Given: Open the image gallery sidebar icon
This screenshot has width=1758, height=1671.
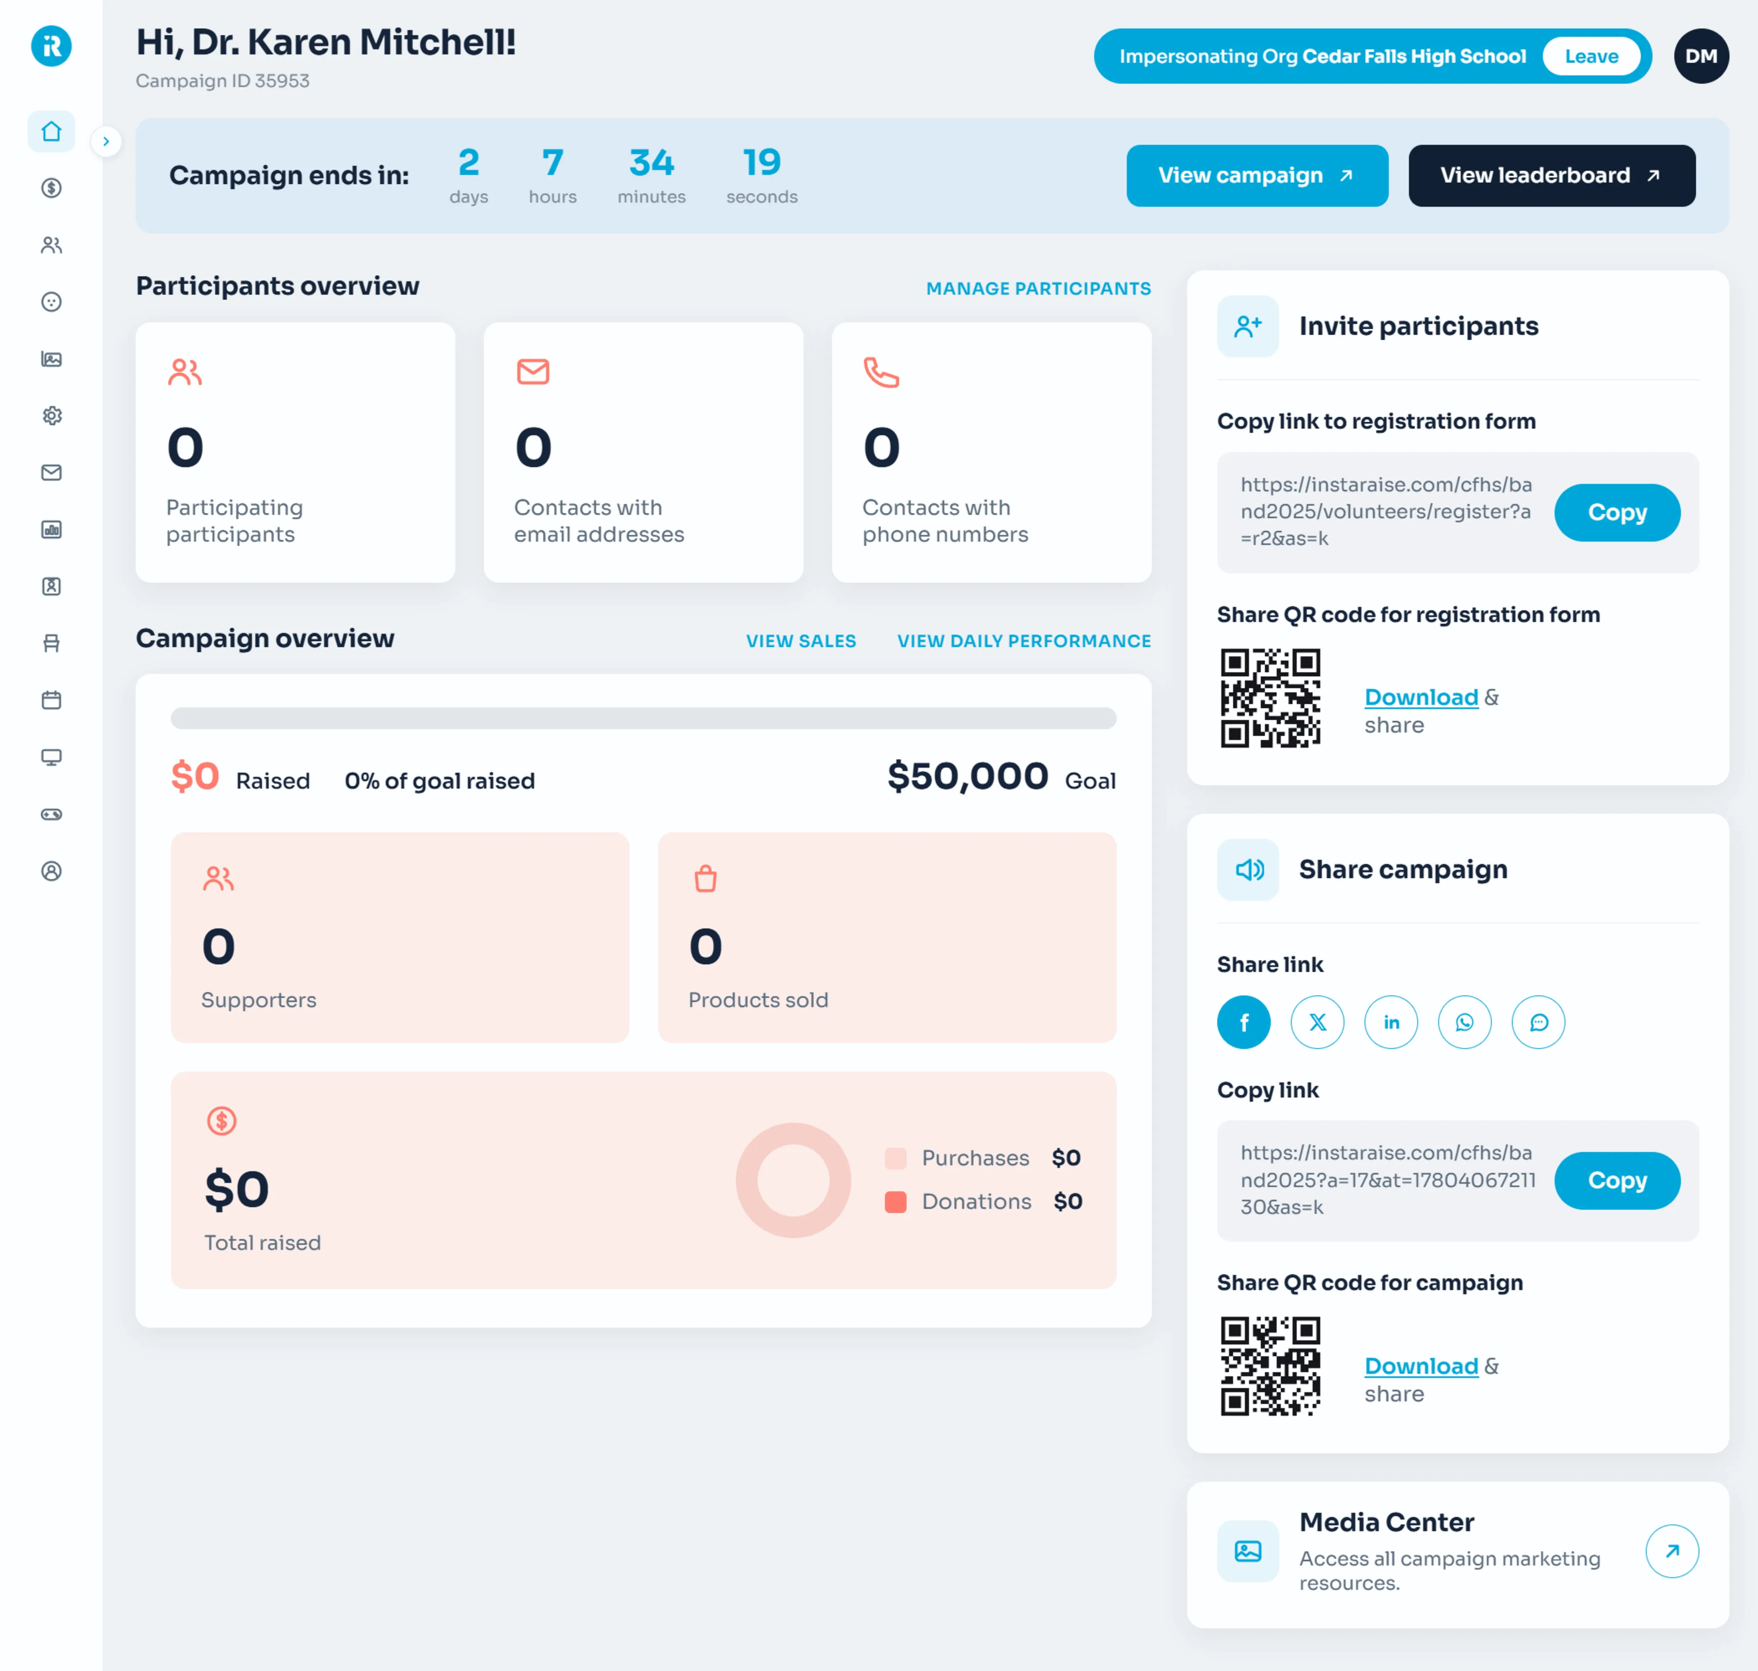Looking at the screenshot, I should click(51, 359).
